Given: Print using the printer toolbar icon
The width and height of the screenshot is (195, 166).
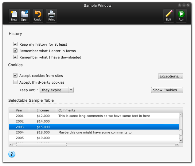Looking at the screenshot, I should 52,16.
